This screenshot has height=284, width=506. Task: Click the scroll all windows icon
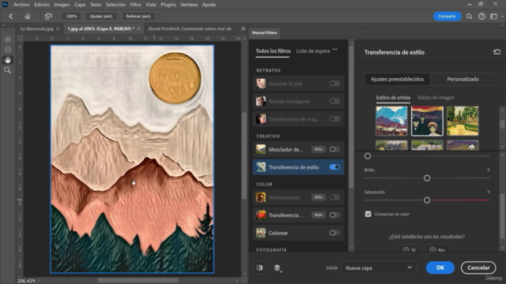click(x=48, y=16)
